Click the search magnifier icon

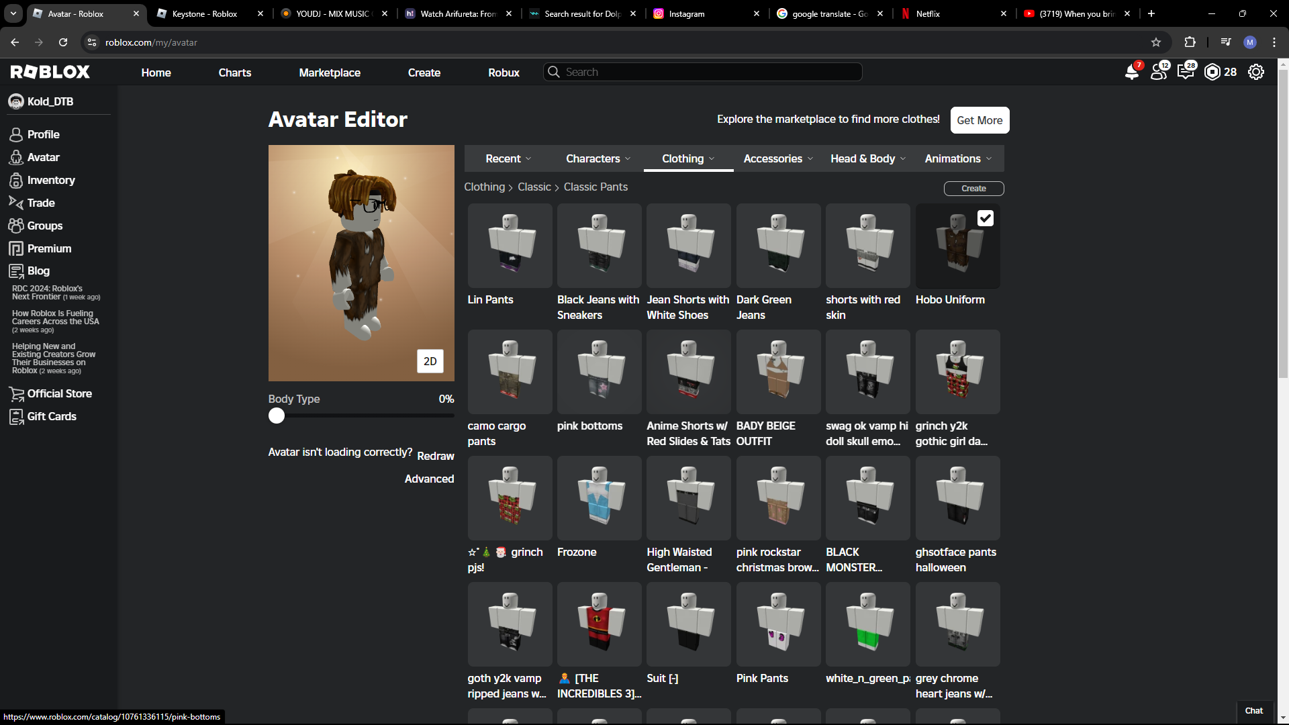[553, 72]
